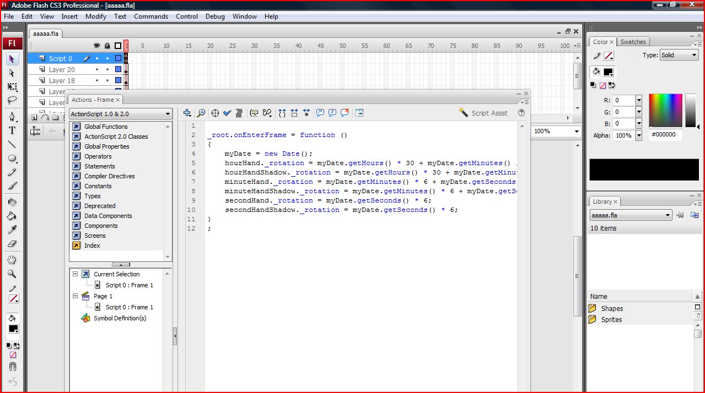Toggle visibility dot of Script 0 layer
The image size is (705, 393).
[x=97, y=58]
